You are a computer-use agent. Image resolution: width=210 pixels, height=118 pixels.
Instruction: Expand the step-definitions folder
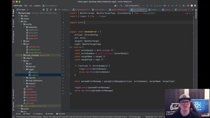24,81
